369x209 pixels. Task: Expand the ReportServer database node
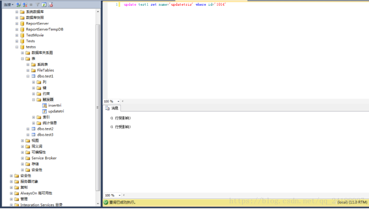17,23
